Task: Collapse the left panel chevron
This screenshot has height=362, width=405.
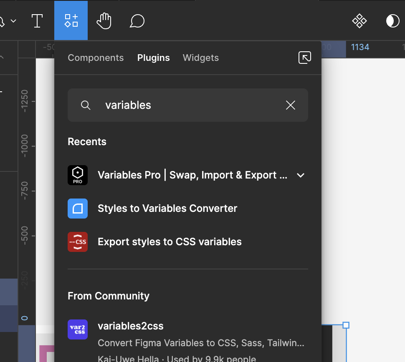Action: 2,57
